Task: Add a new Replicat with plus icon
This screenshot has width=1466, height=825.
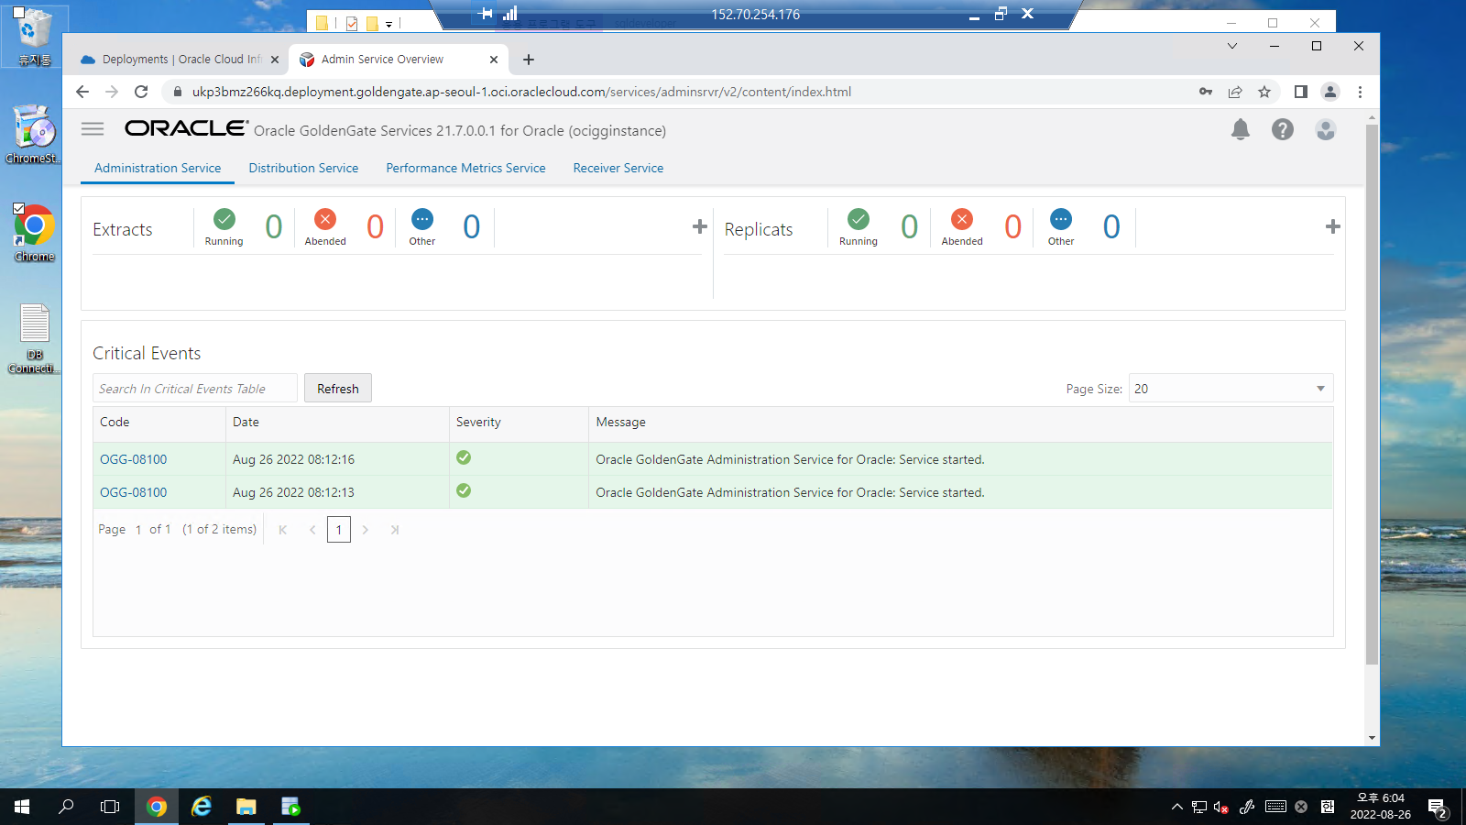Action: coord(1333,226)
